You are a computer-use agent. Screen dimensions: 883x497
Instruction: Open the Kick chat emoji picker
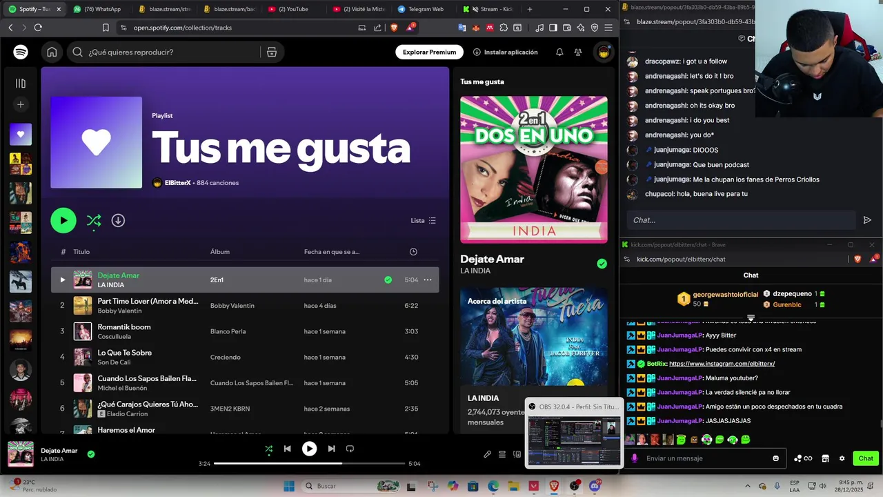click(776, 458)
